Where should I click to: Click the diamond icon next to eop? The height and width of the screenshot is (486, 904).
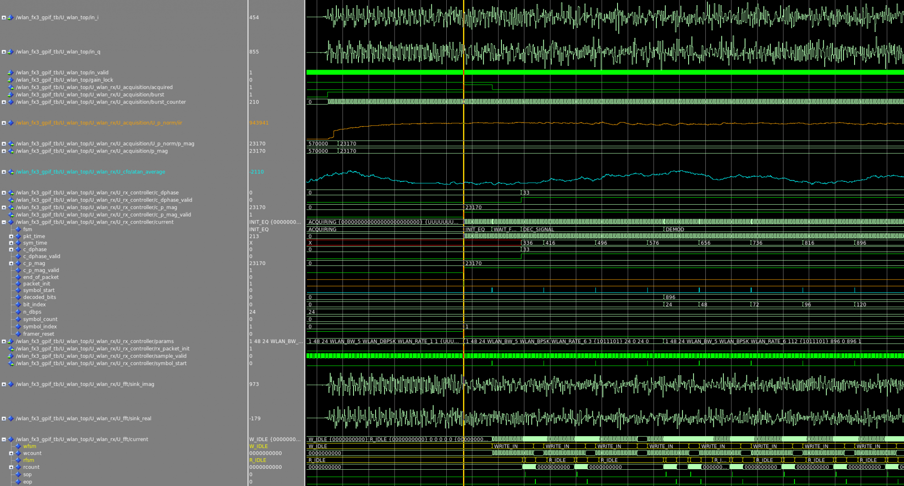[18, 482]
